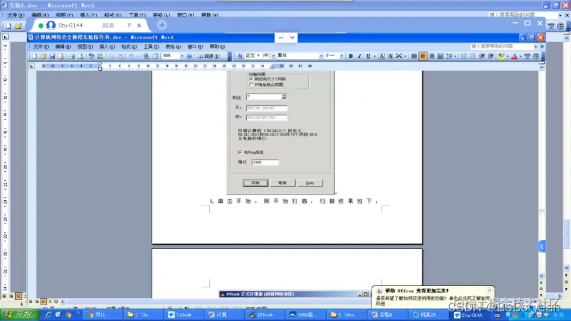Viewport: 571px width, 321px height.
Task: Click the Bulleted list icon
Action: click(x=473, y=56)
